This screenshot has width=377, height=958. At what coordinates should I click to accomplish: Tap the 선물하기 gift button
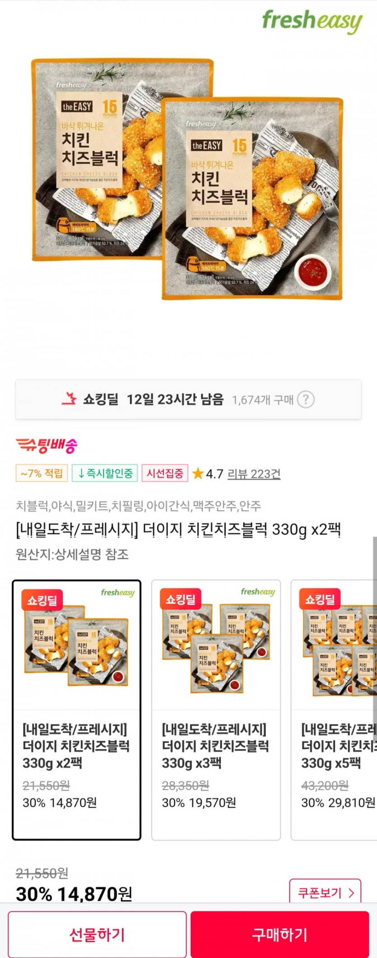pyautogui.click(x=97, y=934)
